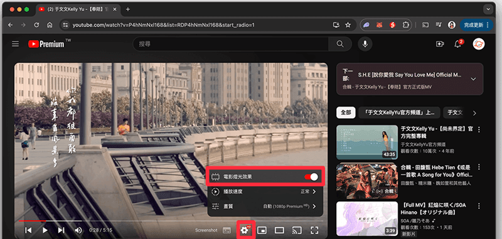Viewport: 502px width, 239px height.
Task: Enter full screen mode
Action: pos(314,230)
